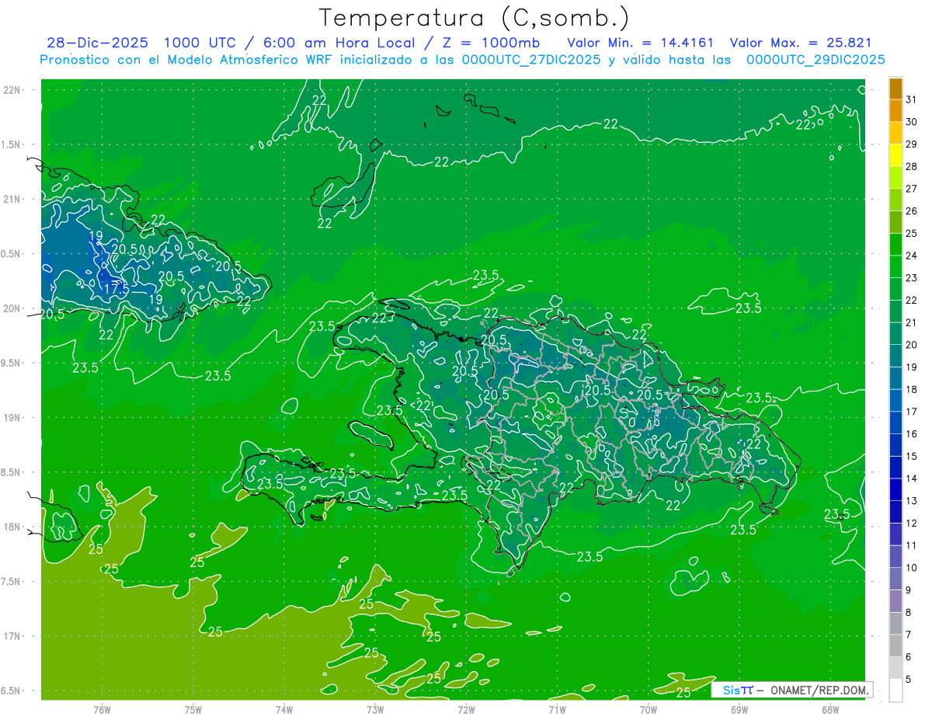This screenshot has height=720, width=932.
Task: Click the color legend value 26
Action: click(912, 211)
